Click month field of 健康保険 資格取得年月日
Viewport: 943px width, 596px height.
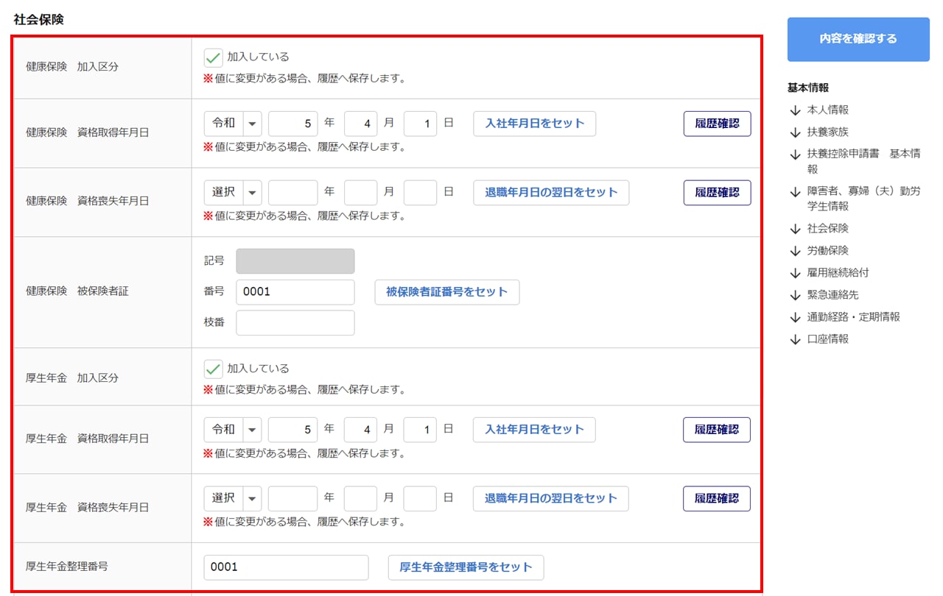360,124
